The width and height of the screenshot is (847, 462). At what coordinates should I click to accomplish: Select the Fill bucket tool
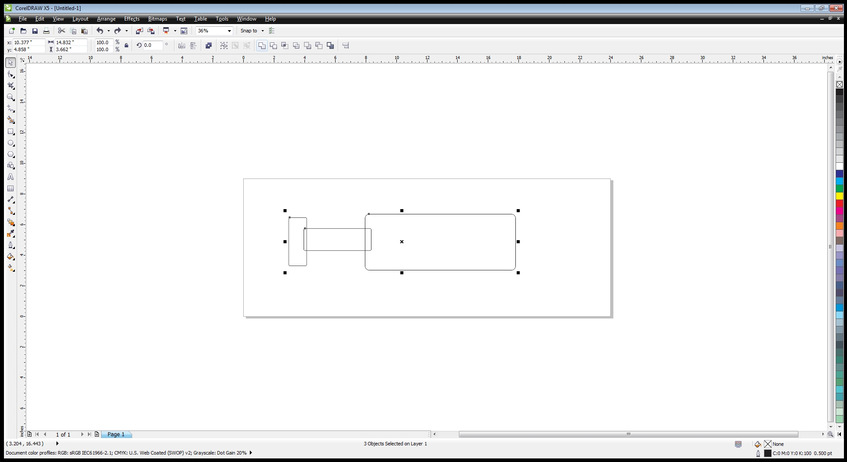tap(10, 256)
